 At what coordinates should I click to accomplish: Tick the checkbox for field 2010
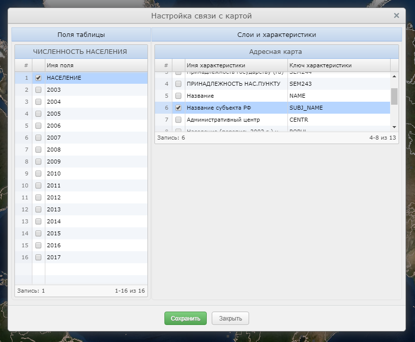coord(38,173)
